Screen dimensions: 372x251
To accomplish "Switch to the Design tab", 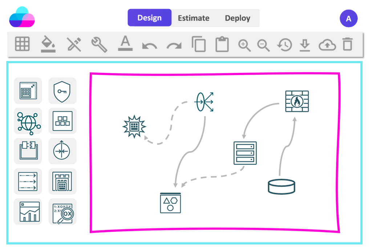I will point(149,18).
